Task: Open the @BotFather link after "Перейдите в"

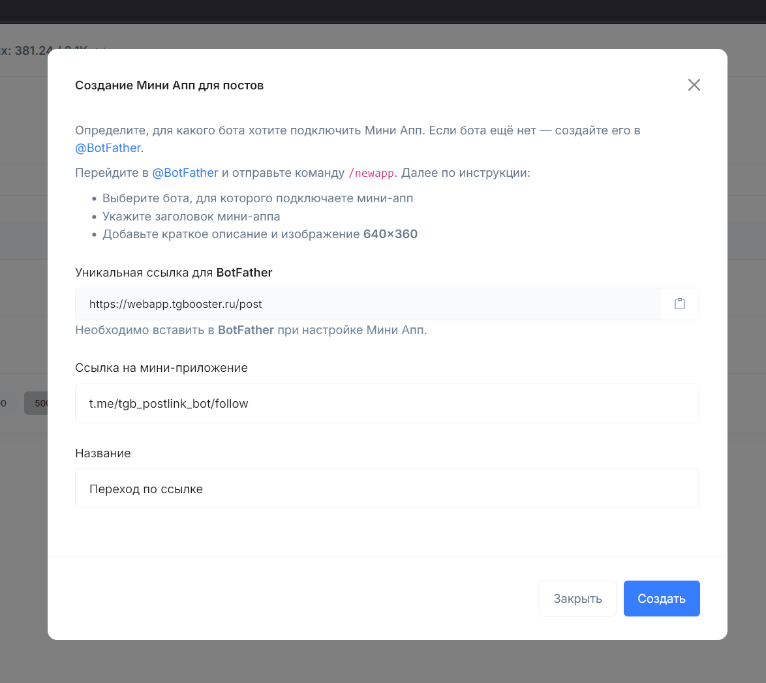Action: click(185, 173)
